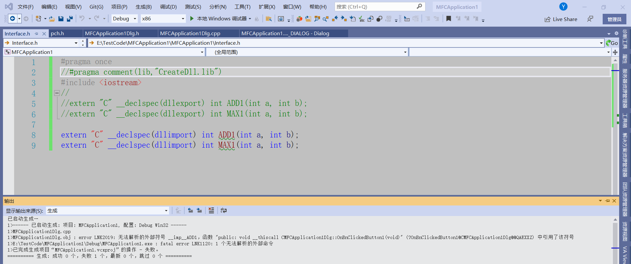The height and width of the screenshot is (264, 631).
Task: Click the navigate backward arrow icon
Action: 13,19
